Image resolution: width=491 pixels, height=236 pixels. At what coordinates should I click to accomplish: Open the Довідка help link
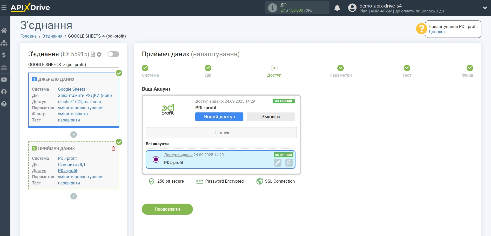[x=436, y=32]
